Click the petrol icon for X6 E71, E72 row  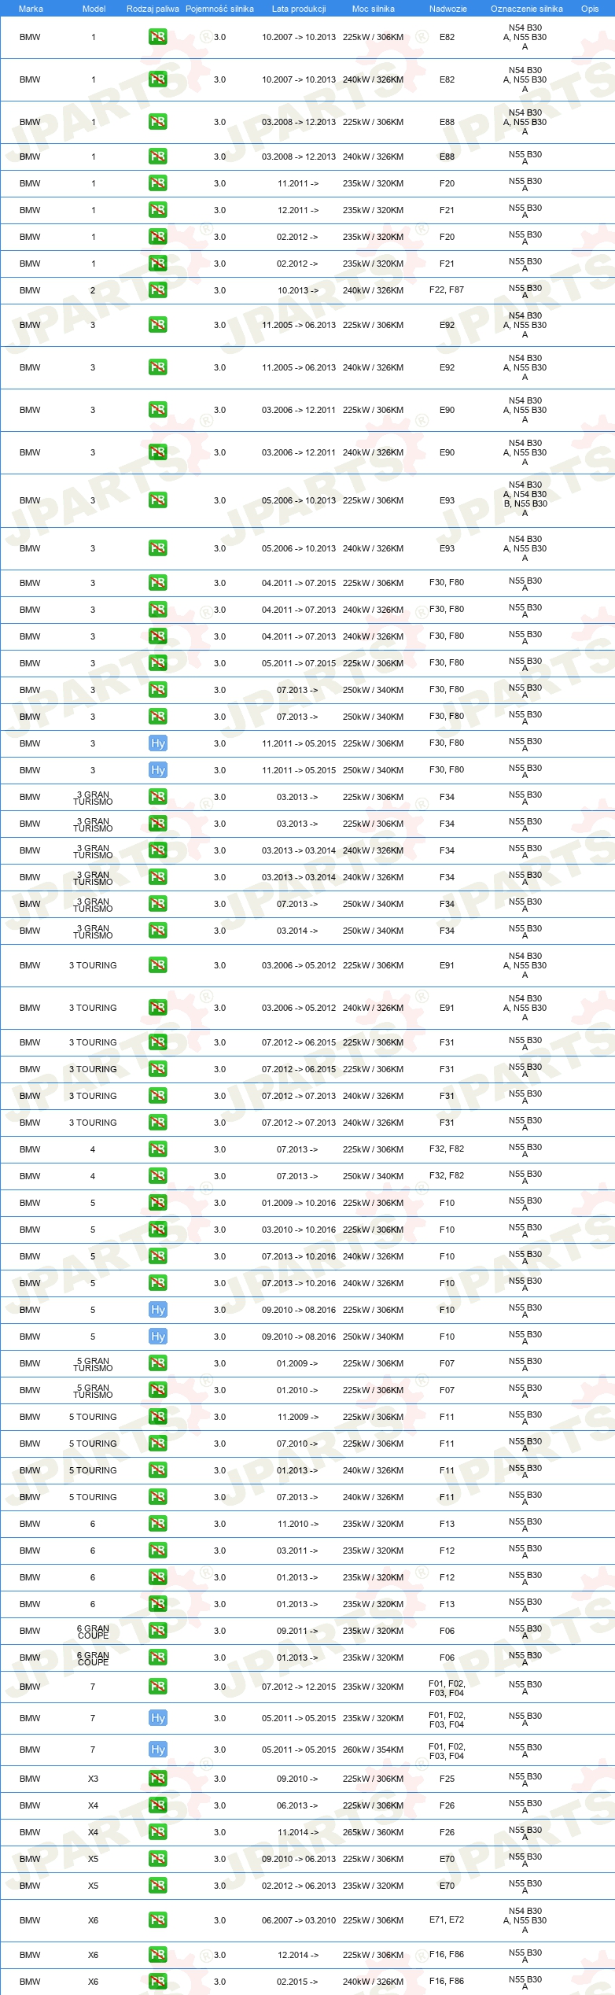coord(157,1920)
